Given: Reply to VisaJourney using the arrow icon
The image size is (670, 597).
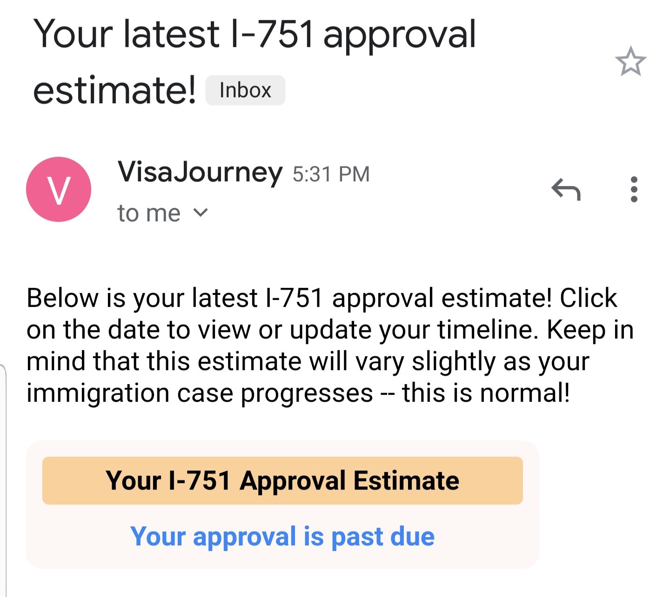Looking at the screenshot, I should 566,189.
